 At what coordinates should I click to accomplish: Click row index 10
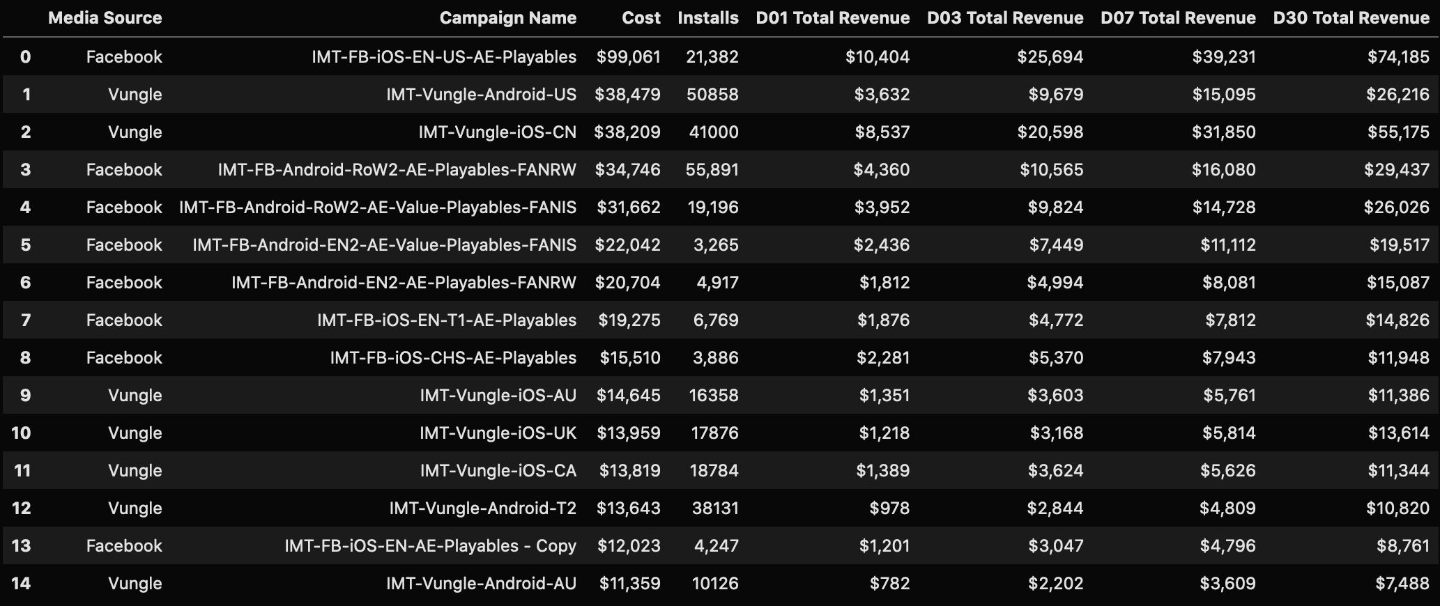pos(22,433)
